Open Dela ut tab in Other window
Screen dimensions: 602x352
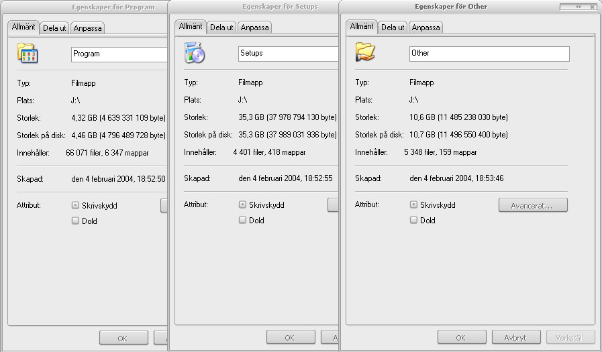[393, 27]
